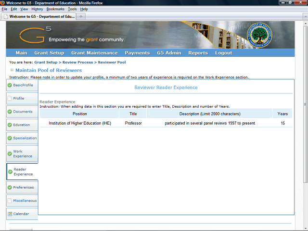Viewport: 308px width, 231px height.
Task: Open the History menu in Firefox
Action: click(37, 9)
